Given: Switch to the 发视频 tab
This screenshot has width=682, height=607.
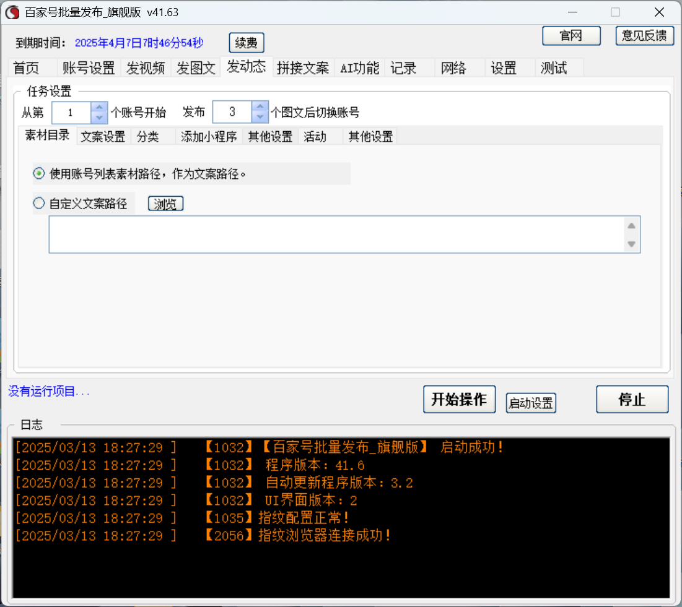Looking at the screenshot, I should pos(146,68).
